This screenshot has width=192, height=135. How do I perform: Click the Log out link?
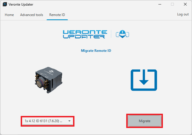pyautogui.click(x=183, y=14)
